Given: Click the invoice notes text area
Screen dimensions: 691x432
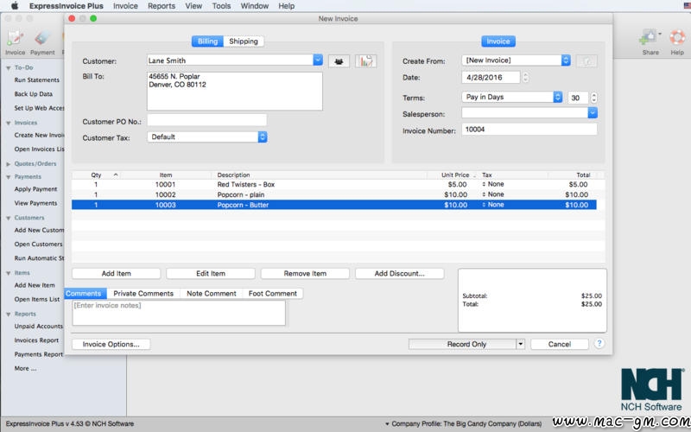Looking at the screenshot, I should [x=179, y=313].
